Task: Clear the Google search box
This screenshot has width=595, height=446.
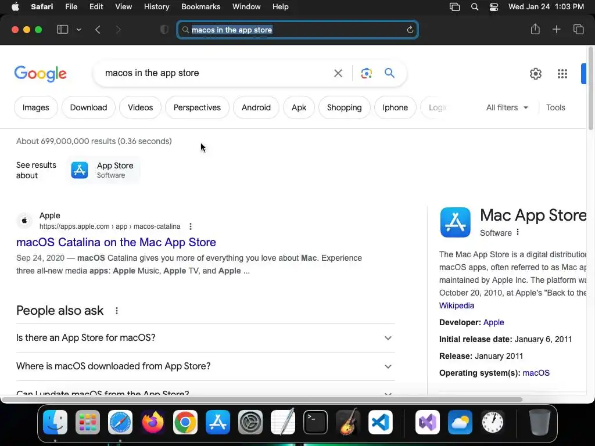Action: [338, 73]
